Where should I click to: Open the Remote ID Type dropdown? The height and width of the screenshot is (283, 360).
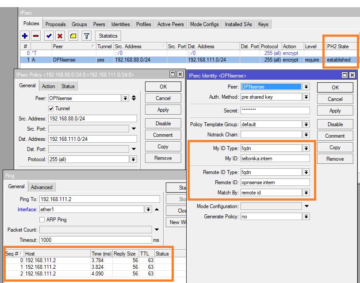(x=306, y=172)
